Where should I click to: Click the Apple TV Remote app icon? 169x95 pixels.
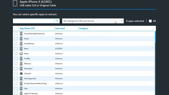pyautogui.click(x=21, y=93)
